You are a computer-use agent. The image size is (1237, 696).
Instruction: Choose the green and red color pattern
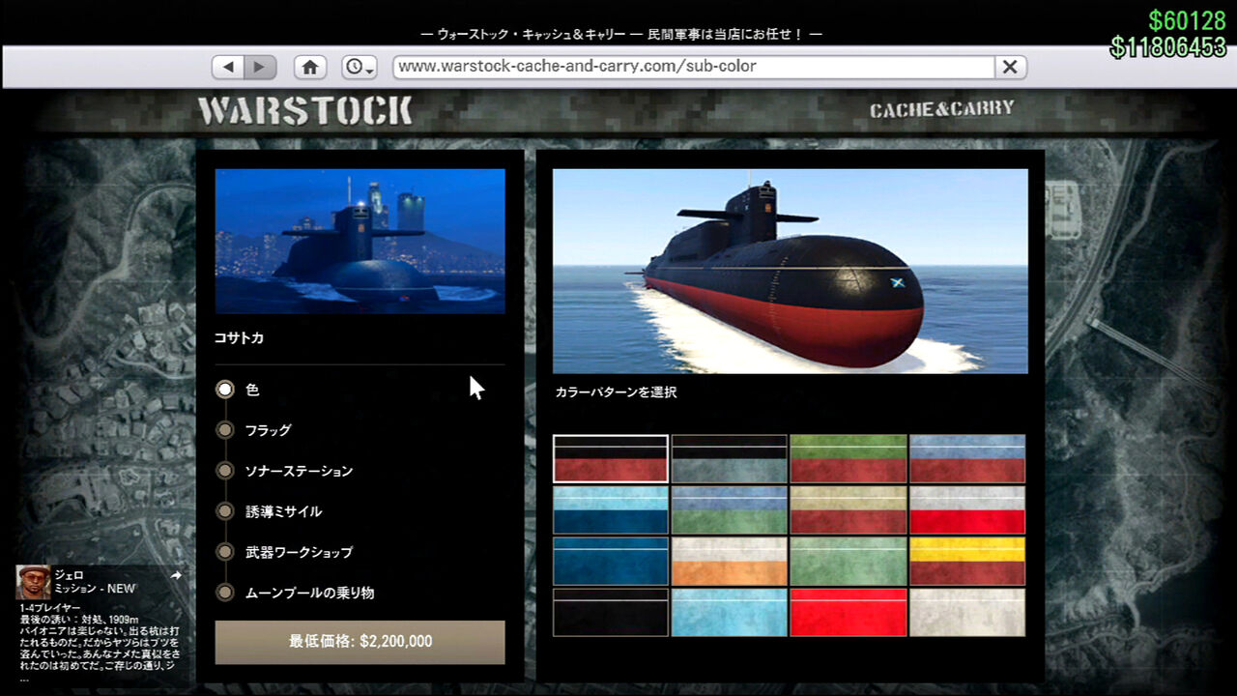coord(849,458)
